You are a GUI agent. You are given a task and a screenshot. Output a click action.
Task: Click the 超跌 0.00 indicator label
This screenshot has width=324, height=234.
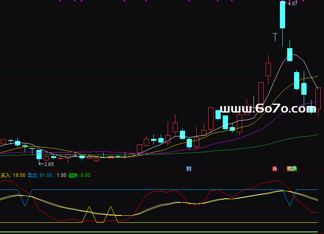pos(79,175)
